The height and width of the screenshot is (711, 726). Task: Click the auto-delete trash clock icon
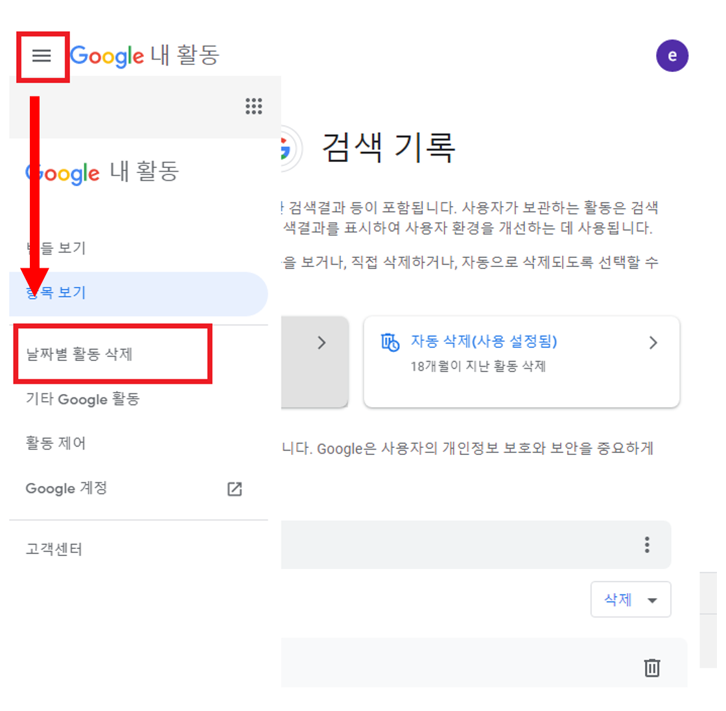[x=390, y=343]
